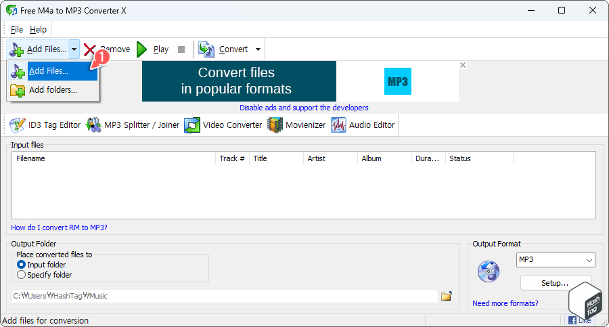Click Disable ads and support developers link
Screen dimensions: 609x327
pyautogui.click(x=304, y=108)
